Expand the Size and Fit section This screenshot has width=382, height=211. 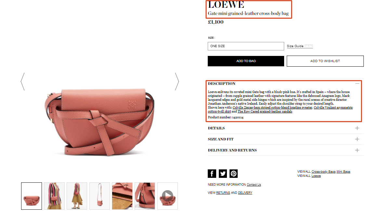point(285,139)
